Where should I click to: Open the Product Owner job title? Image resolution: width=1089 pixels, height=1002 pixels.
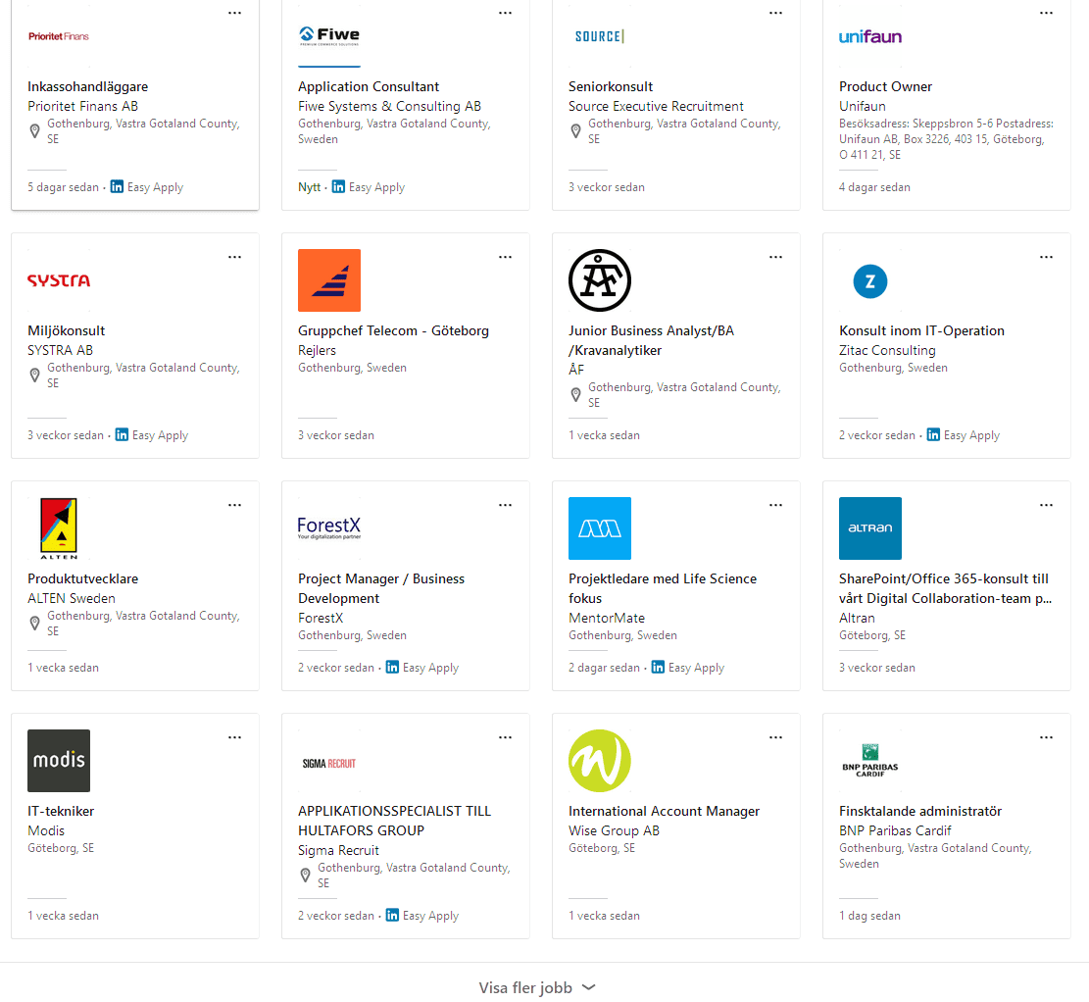[x=885, y=87]
